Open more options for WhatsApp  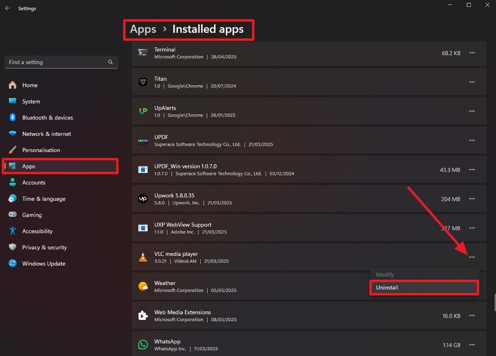[472, 344]
